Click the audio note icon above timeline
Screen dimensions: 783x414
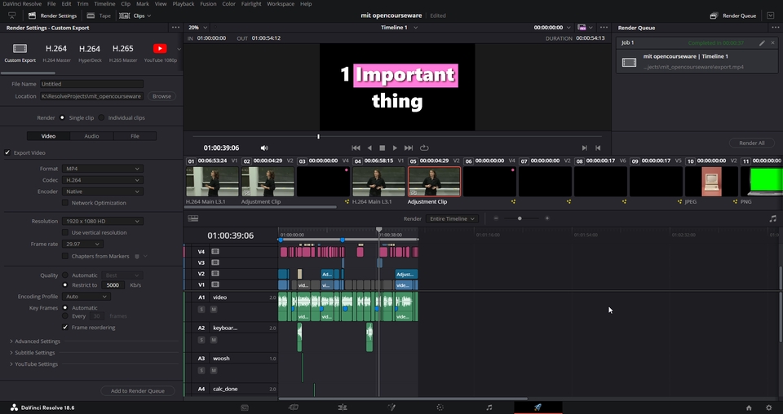773,218
